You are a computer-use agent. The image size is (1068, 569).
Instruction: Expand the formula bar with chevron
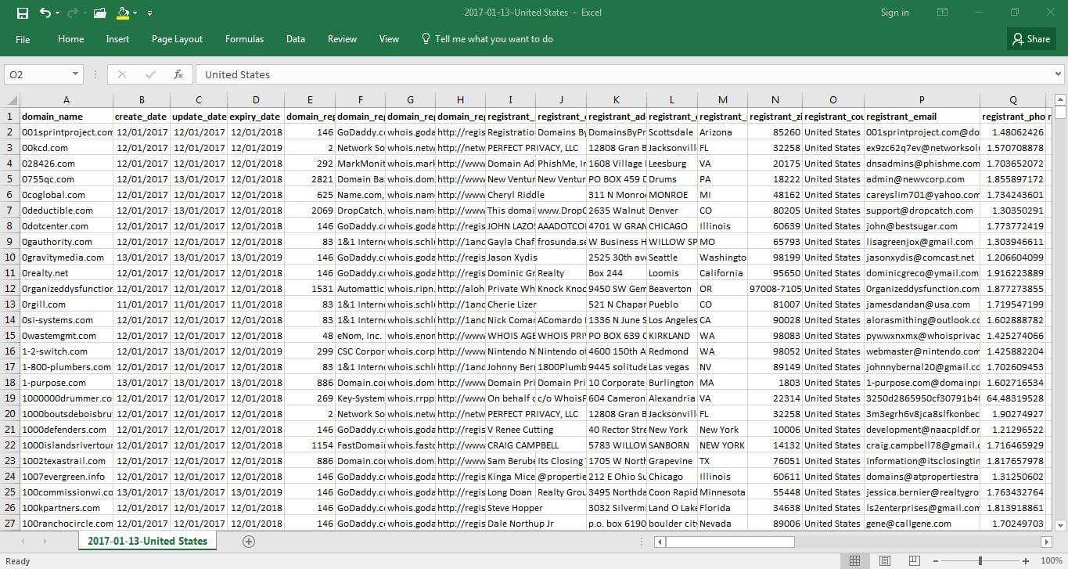(x=1058, y=74)
